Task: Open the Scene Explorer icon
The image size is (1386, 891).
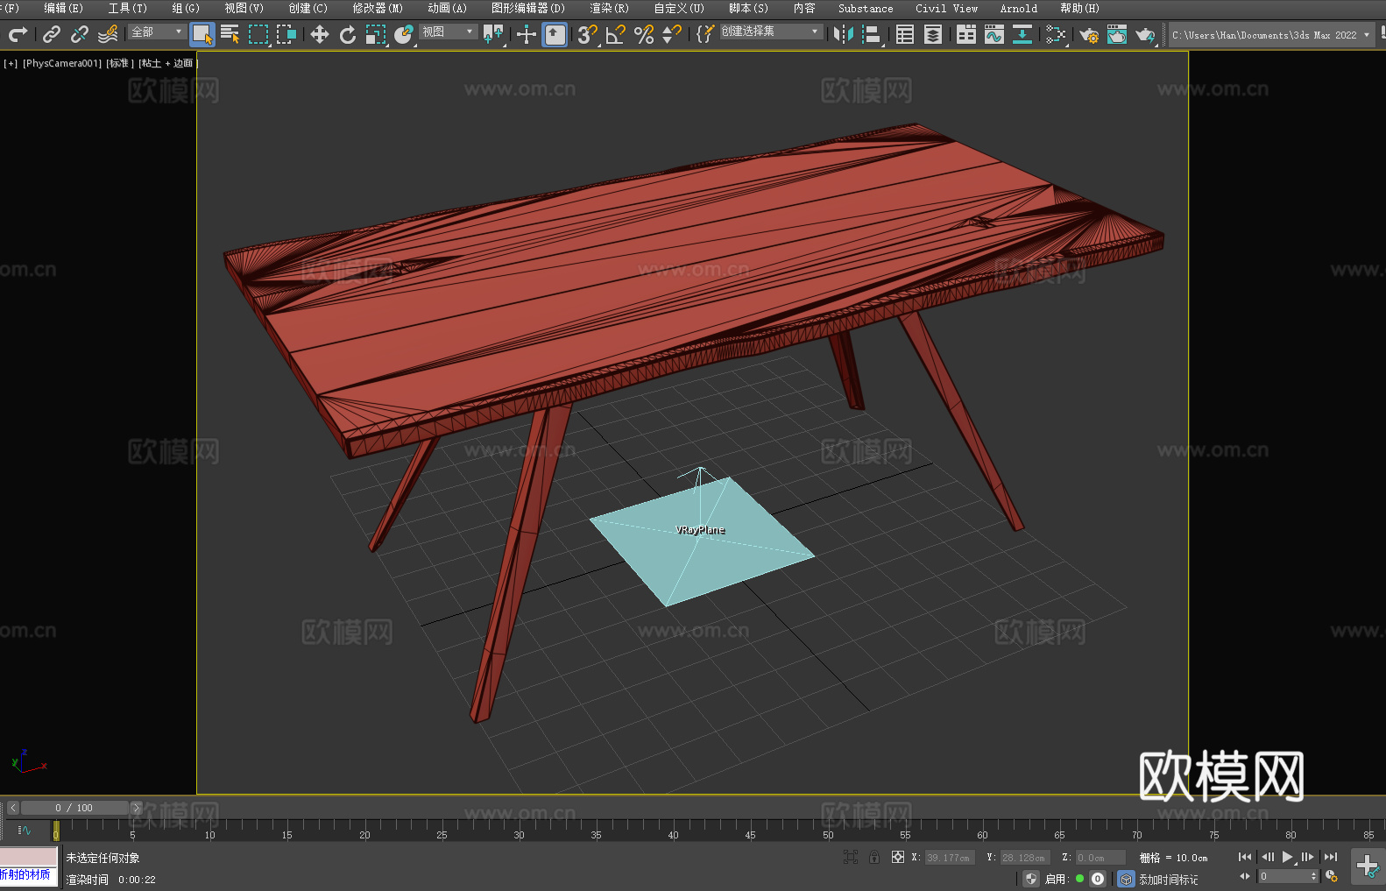Action: click(905, 34)
